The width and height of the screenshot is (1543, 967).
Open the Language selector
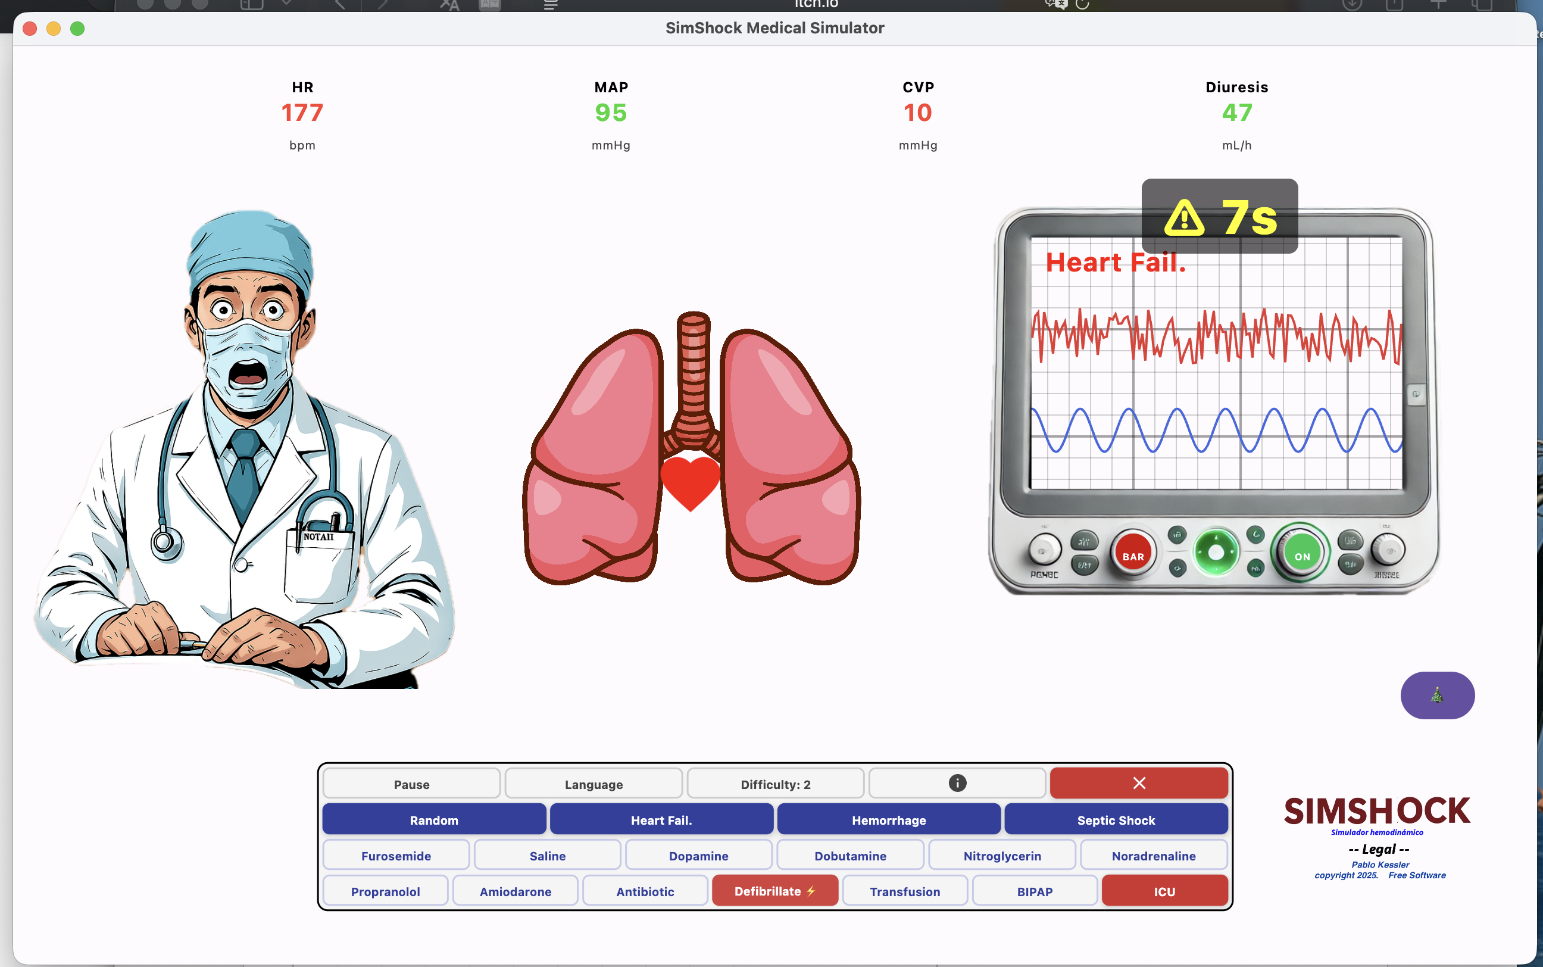pos(593,784)
